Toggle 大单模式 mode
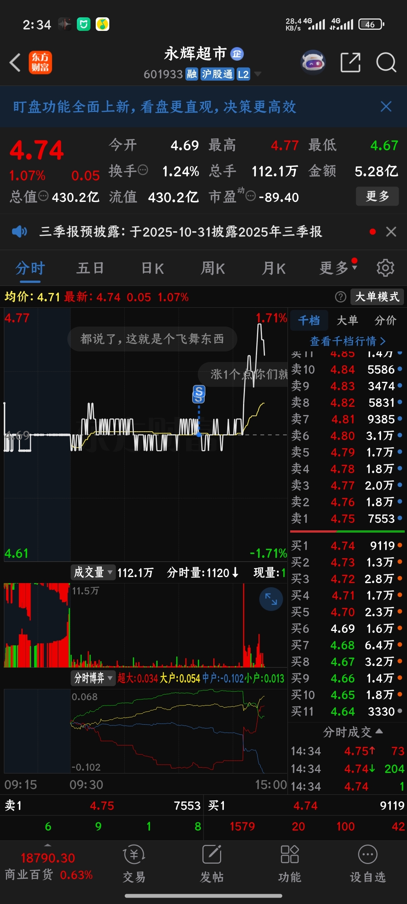407x904 pixels. click(x=377, y=297)
